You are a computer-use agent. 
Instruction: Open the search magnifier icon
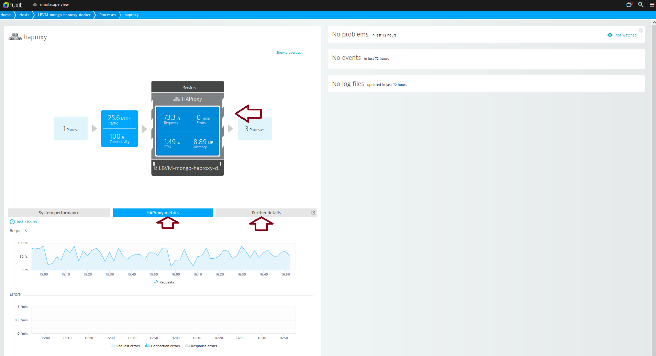pyautogui.click(x=641, y=5)
